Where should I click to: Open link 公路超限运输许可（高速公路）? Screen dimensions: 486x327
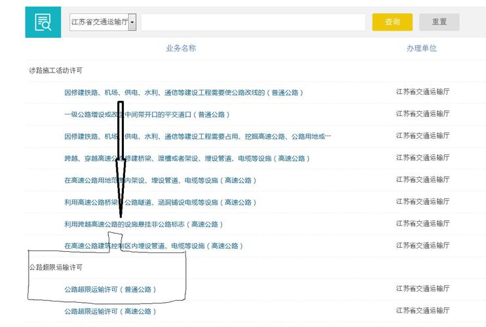click(110, 311)
